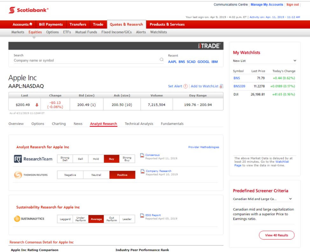Click the Consensus report link
This screenshot has width=310, height=252.
[x=152, y=155]
